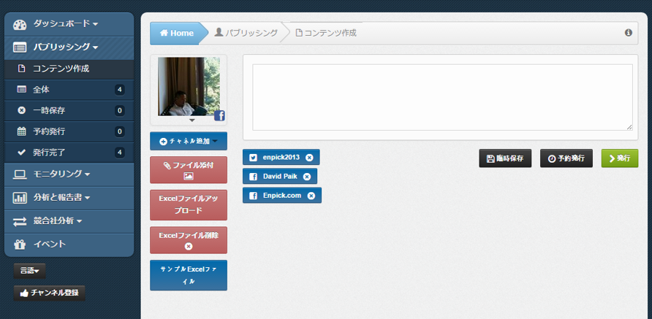The height and width of the screenshot is (319, 652).
Task: Click the Facebook icon on Enpick.com tag
Action: 253,196
